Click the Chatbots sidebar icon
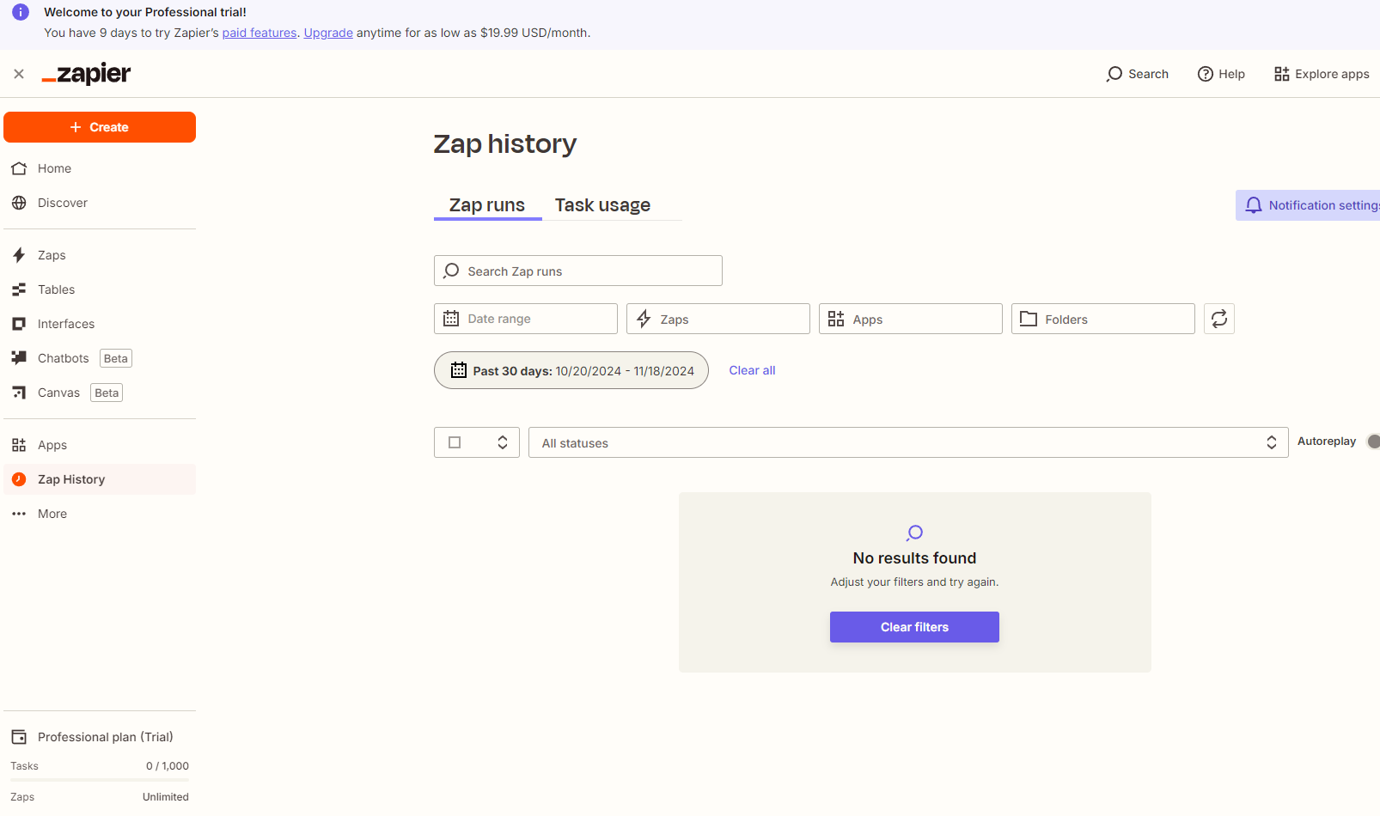 19,358
